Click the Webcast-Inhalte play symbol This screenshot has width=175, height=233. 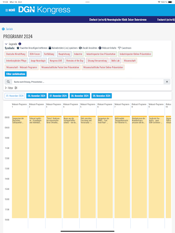tap(100, 48)
